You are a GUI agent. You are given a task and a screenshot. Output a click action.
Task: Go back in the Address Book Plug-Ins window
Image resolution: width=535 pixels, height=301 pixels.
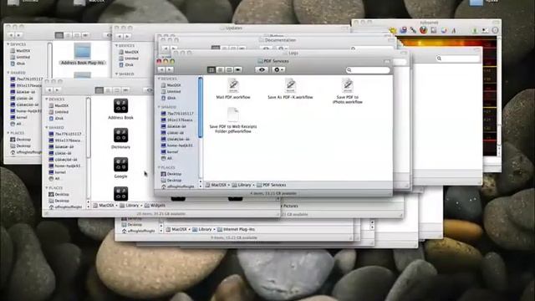(x=11, y=35)
